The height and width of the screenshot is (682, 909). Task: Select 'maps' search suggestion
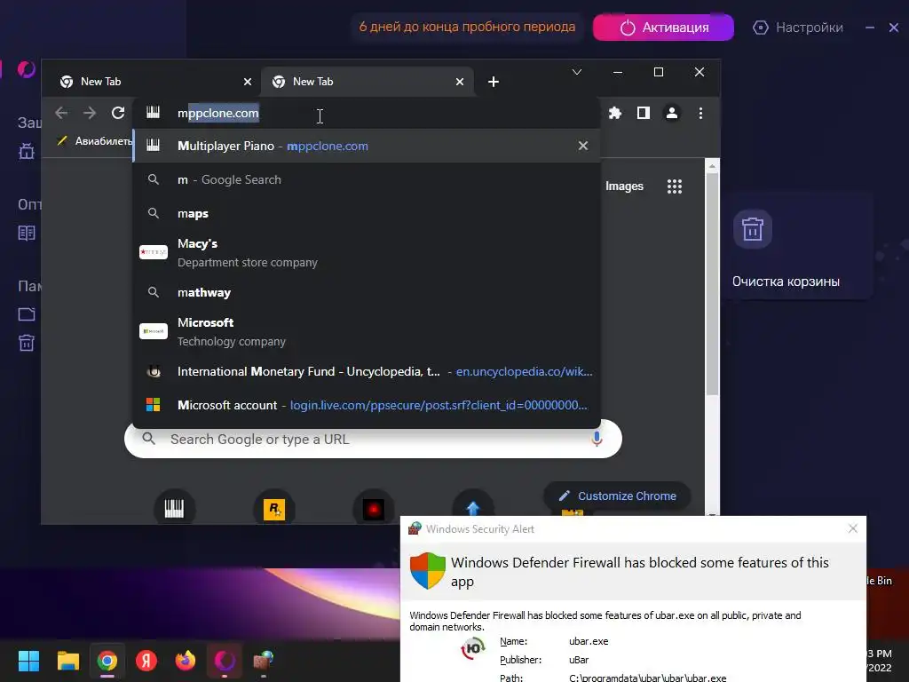click(367, 213)
